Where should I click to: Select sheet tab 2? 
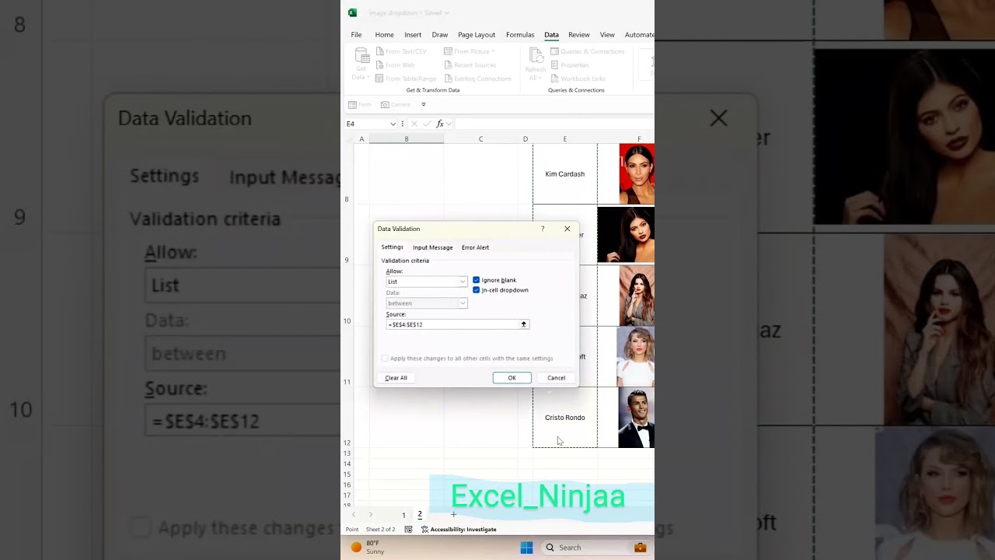point(420,515)
